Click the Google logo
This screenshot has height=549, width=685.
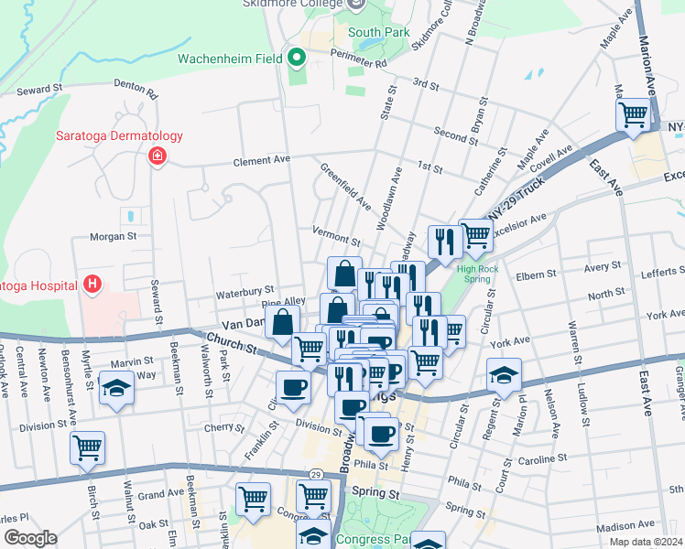click(29, 538)
